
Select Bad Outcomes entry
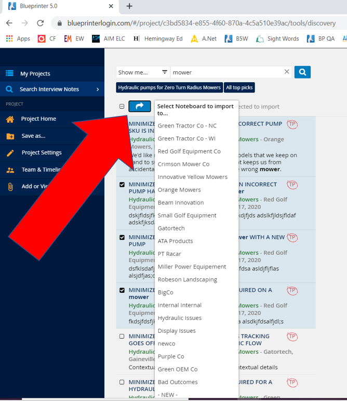click(178, 382)
